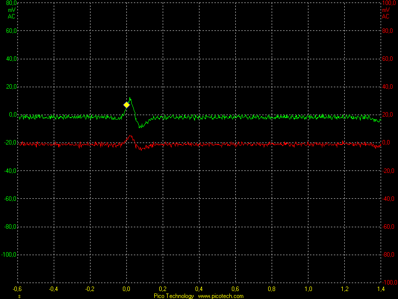Click the red AC coupling label

point(386,16)
